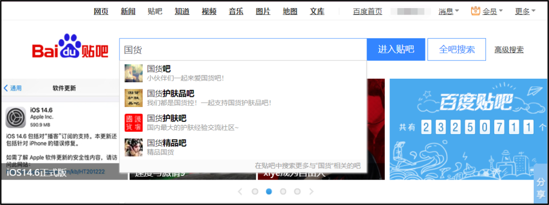Go to previous carousel slide arrow
The width and height of the screenshot is (549, 205).
click(240, 191)
